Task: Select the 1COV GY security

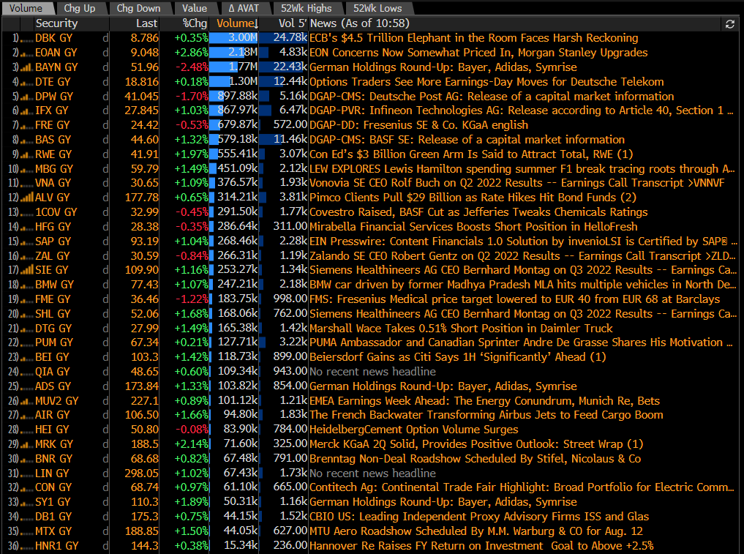Action: (56, 212)
